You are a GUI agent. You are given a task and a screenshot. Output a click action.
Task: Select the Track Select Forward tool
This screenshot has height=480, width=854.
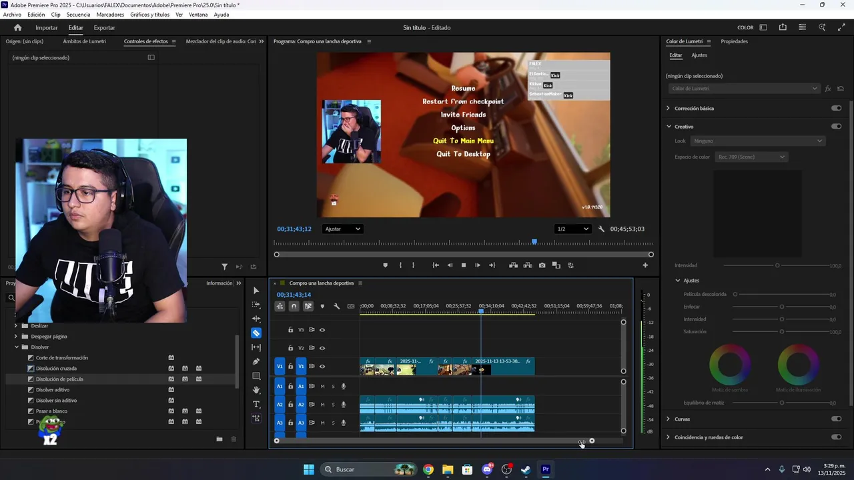[x=256, y=305]
